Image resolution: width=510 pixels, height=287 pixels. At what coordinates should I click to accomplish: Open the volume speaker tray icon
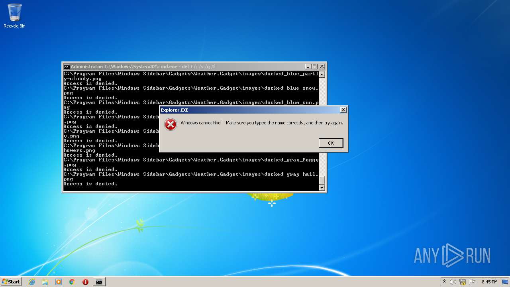453,282
